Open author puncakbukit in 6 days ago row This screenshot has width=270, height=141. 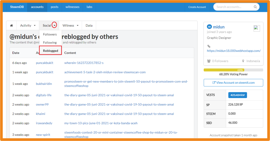click(x=44, y=63)
